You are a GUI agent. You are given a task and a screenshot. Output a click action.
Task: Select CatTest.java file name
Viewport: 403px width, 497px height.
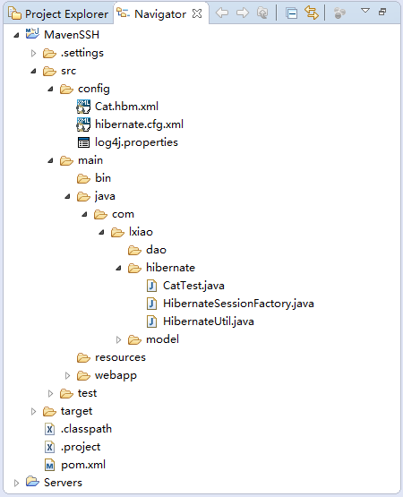tap(193, 286)
